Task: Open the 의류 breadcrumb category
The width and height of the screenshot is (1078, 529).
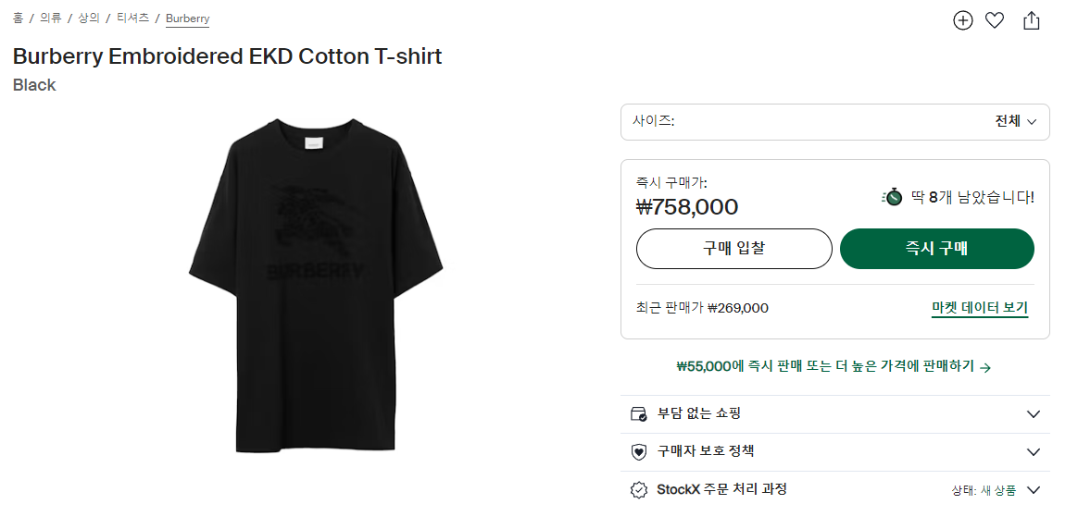Action: [50, 18]
